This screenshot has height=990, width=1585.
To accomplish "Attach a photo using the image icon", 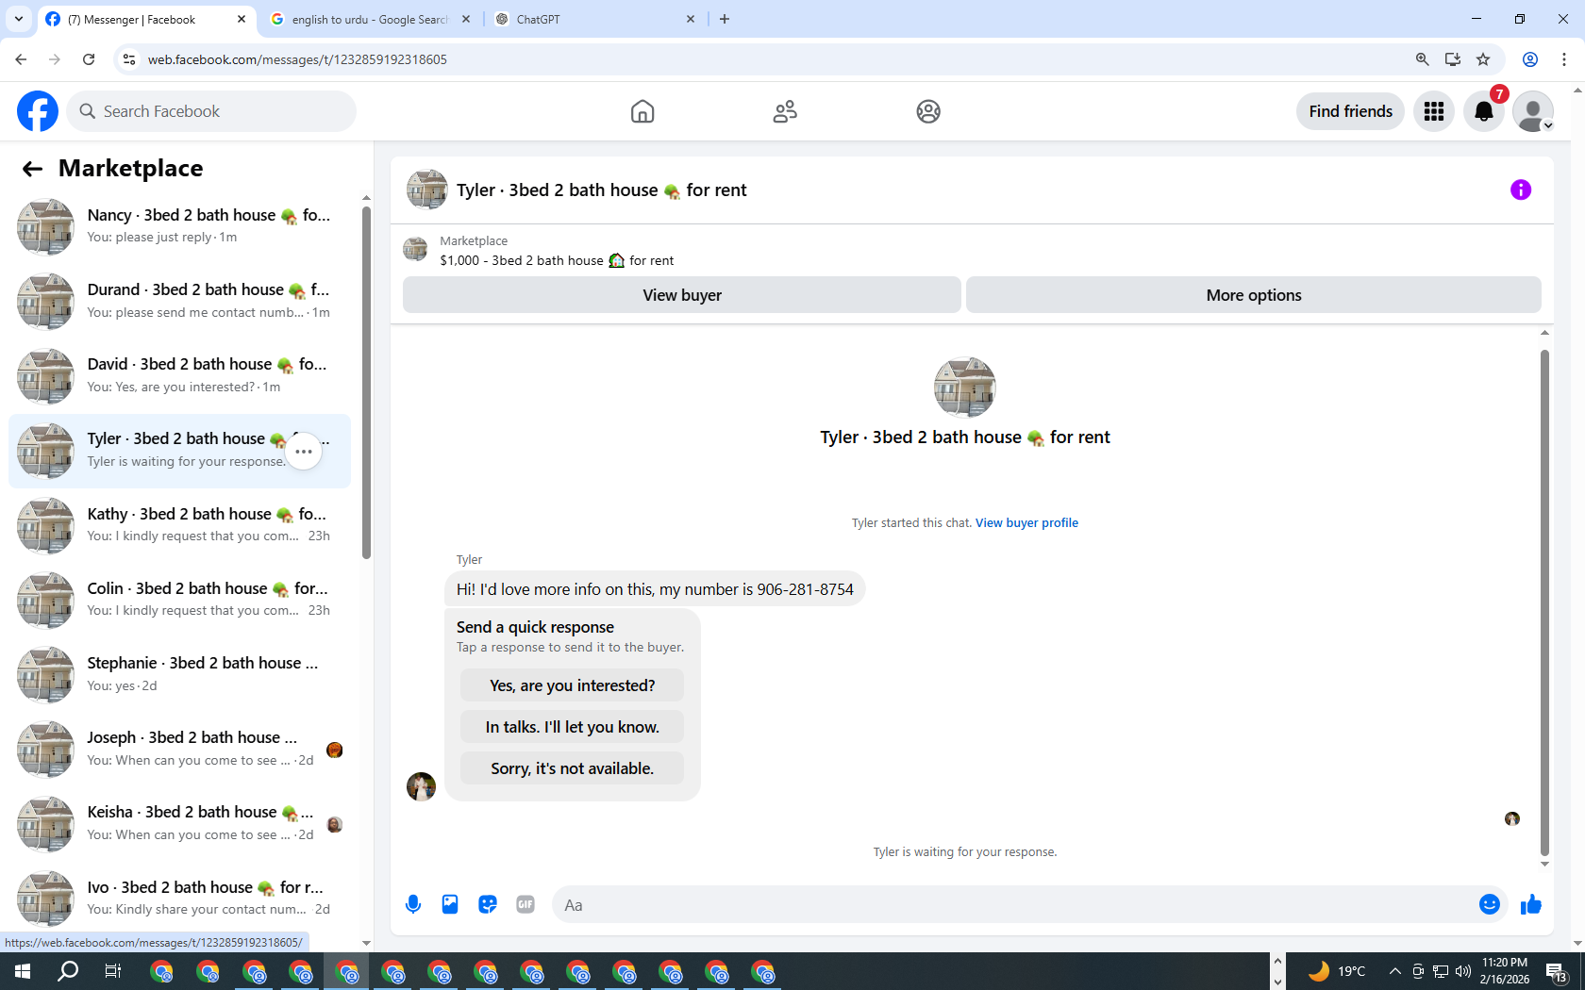I will pos(450,905).
